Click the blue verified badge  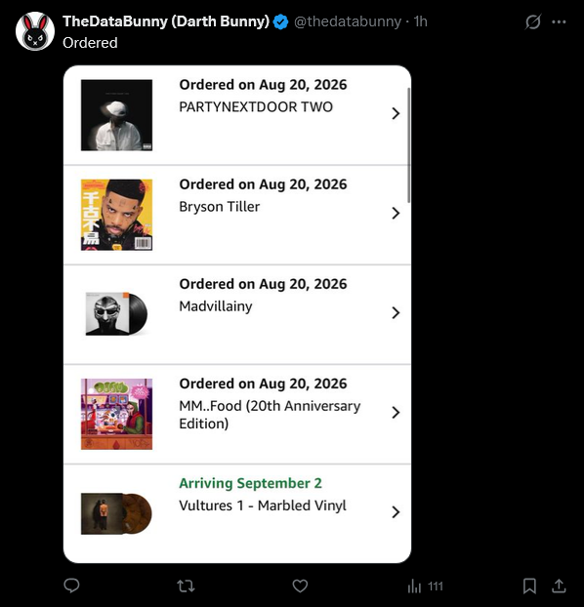pyautogui.click(x=280, y=21)
